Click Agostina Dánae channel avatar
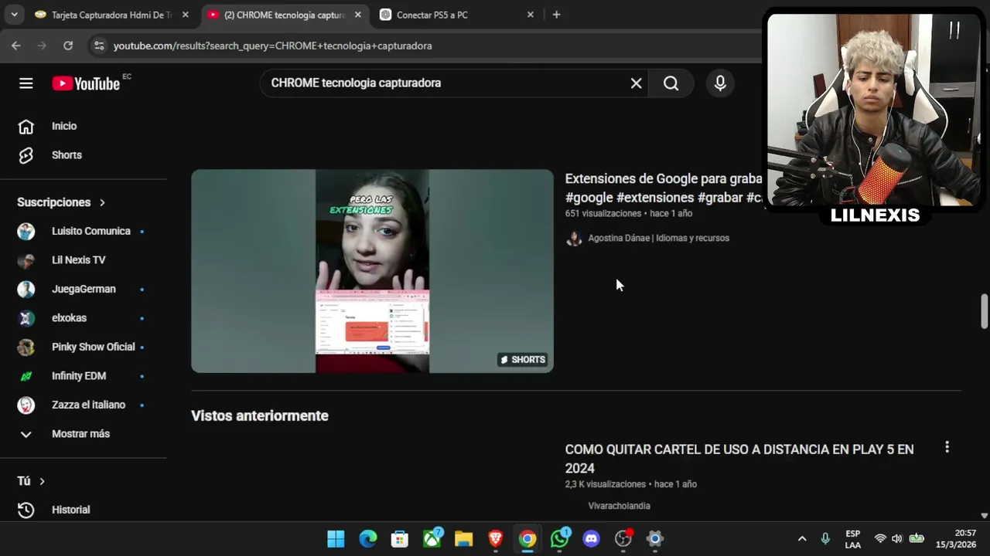990x556 pixels. tap(574, 238)
